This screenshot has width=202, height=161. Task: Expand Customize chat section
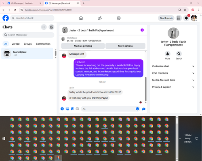(x=173, y=66)
